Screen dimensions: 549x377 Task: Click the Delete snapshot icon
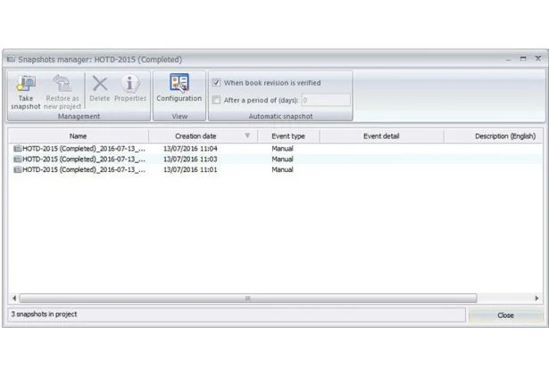point(99,85)
